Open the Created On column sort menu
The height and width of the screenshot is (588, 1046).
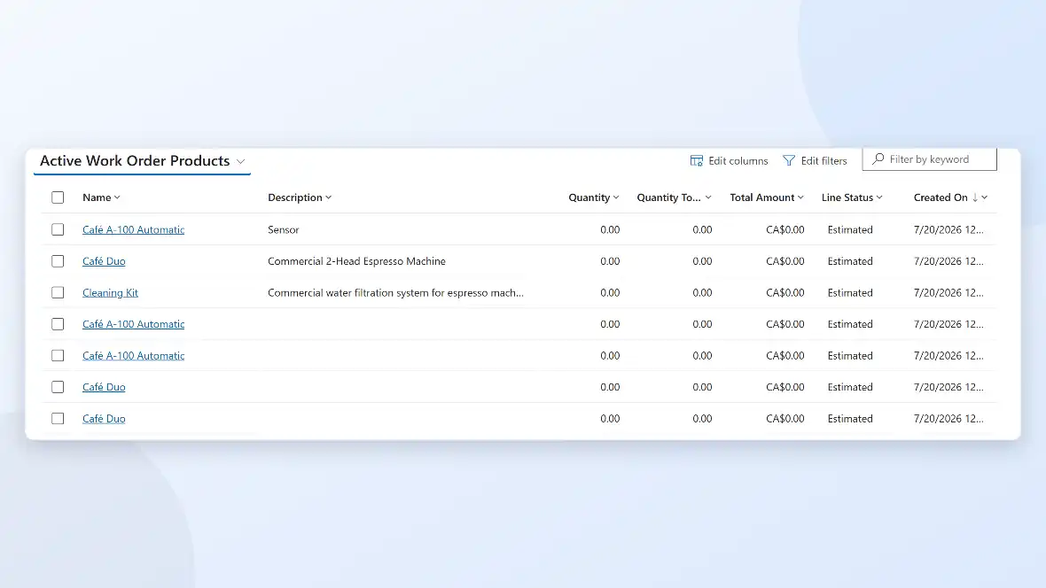pyautogui.click(x=950, y=197)
